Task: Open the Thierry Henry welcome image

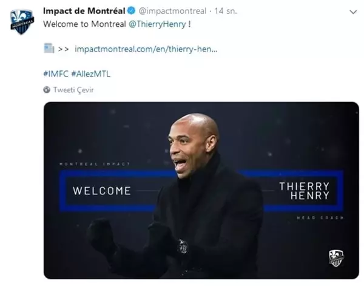Action: coord(201,190)
